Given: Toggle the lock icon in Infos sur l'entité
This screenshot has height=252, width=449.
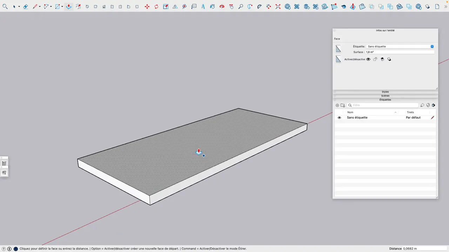Looking at the screenshot, I should click(x=375, y=59).
